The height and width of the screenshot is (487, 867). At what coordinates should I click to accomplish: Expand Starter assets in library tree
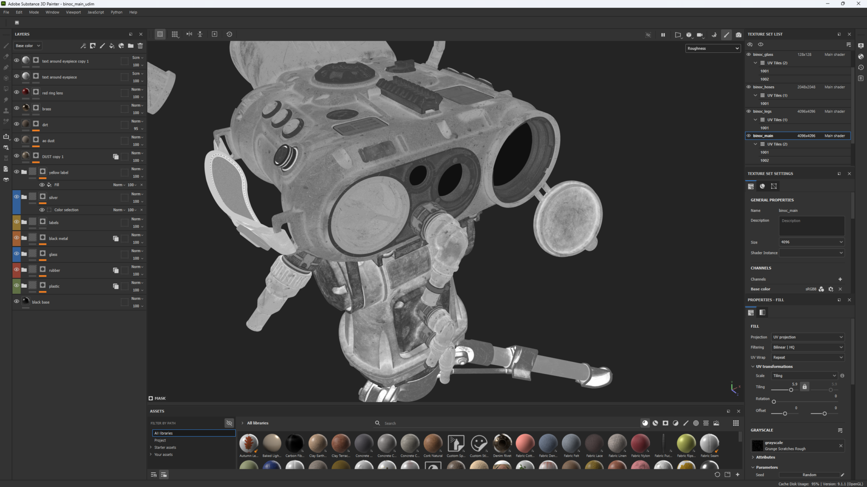[151, 447]
